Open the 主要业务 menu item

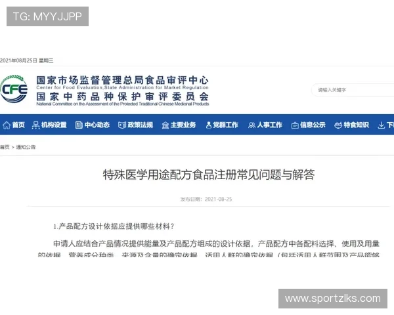coord(183,125)
